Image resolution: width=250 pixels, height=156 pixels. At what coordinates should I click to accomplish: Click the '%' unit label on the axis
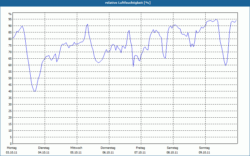click(x=10, y=14)
